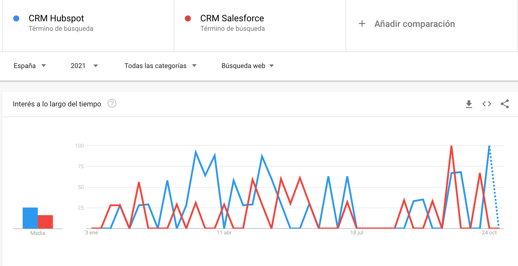The height and width of the screenshot is (266, 518).
Task: Open help for Interés a lo largo del tiempo
Action: click(112, 104)
